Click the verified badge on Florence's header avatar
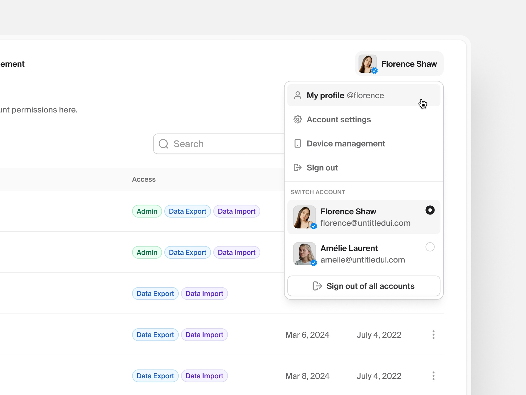 tap(375, 71)
